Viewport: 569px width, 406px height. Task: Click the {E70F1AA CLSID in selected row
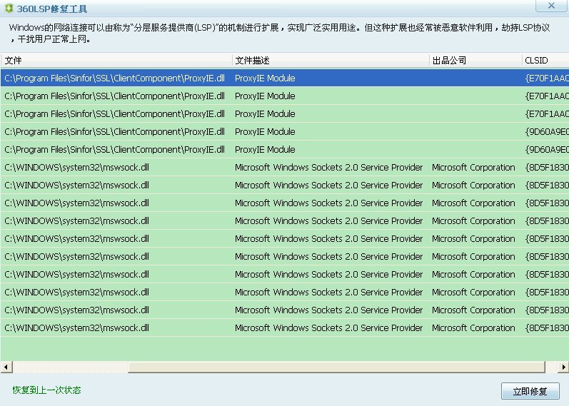pyautogui.click(x=547, y=78)
